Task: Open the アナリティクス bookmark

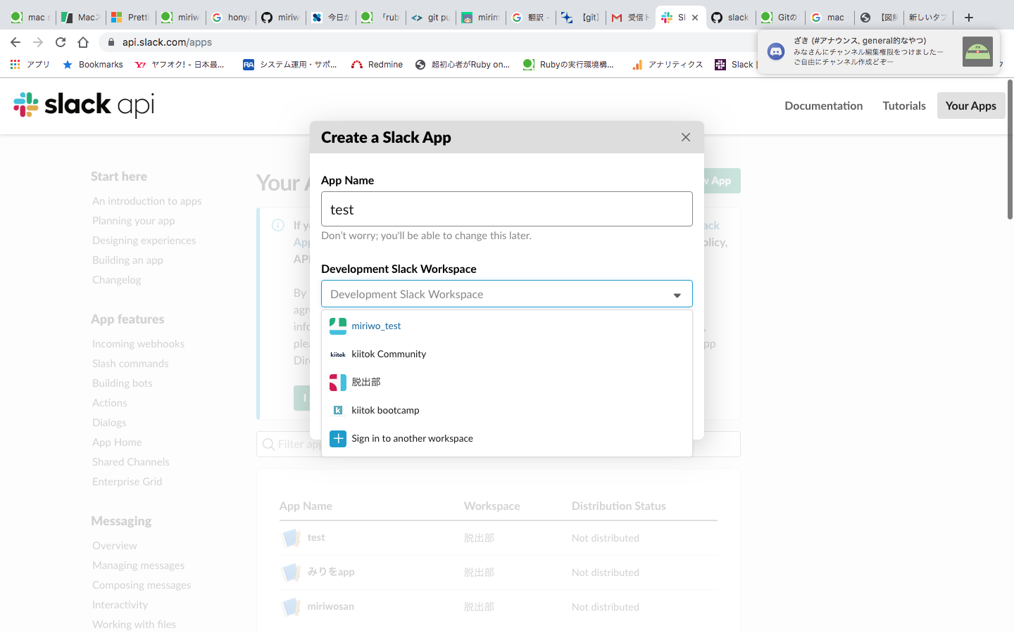Action: 668,64
